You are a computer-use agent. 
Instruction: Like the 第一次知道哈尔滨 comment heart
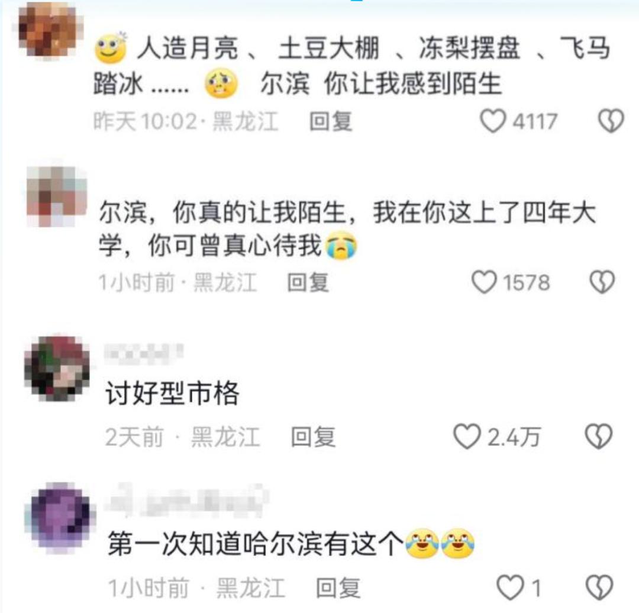tap(510, 588)
